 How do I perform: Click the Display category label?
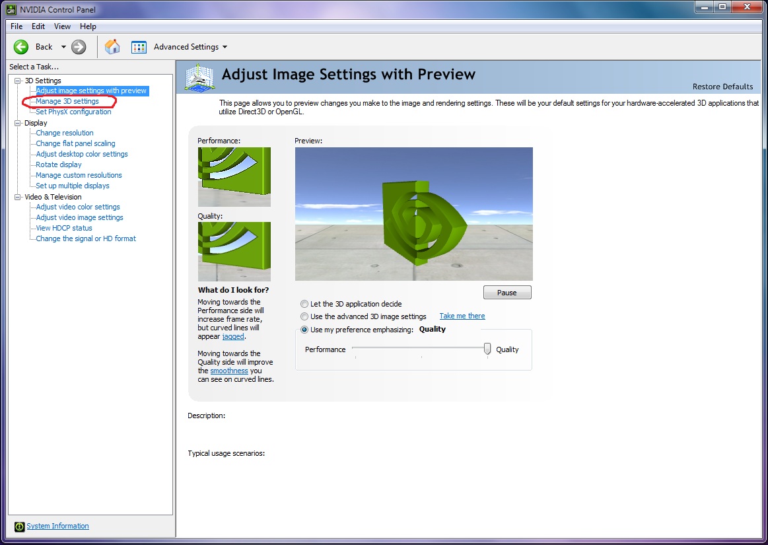pos(36,123)
